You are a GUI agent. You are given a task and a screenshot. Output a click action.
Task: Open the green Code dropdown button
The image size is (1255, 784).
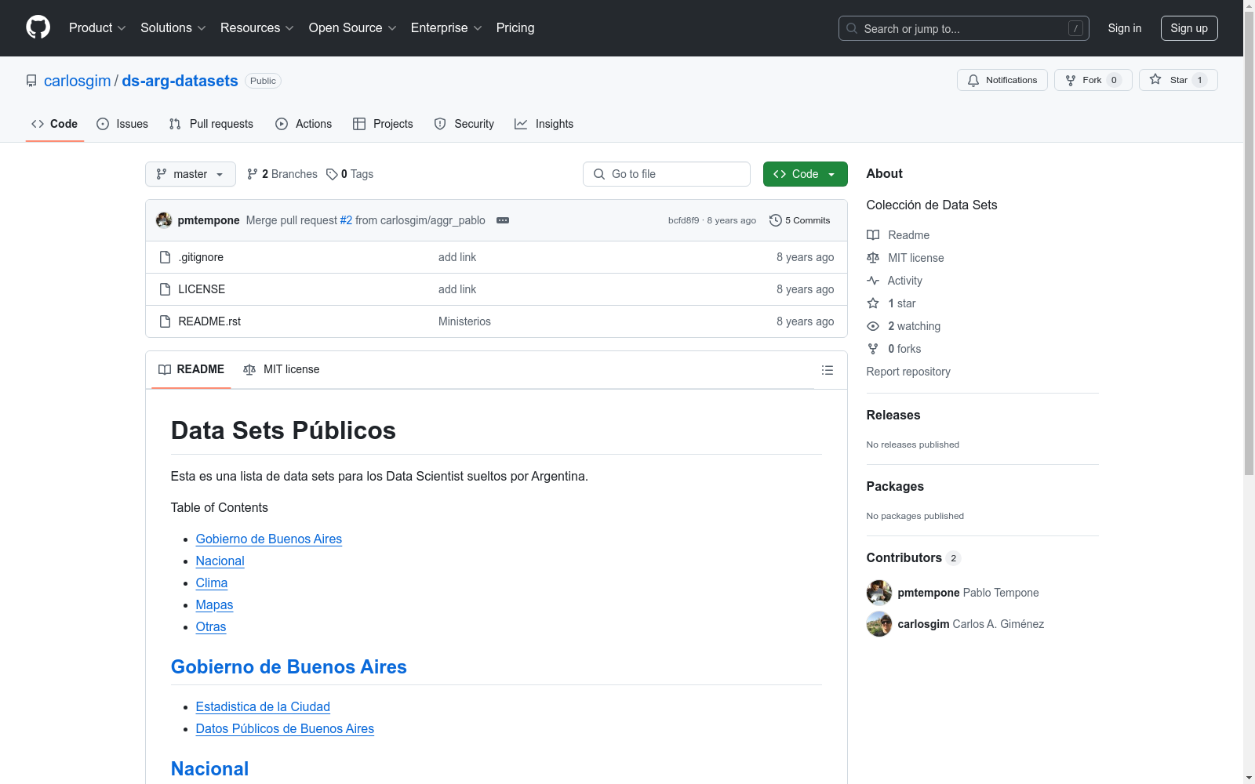coord(806,174)
